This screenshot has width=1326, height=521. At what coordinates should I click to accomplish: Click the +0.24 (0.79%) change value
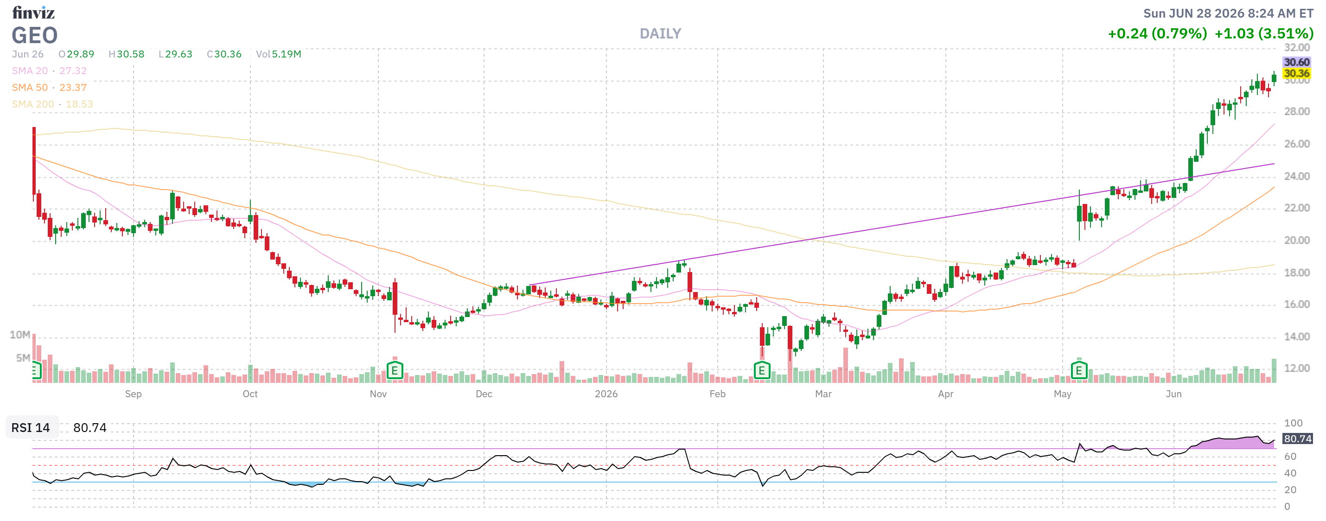tap(1157, 33)
